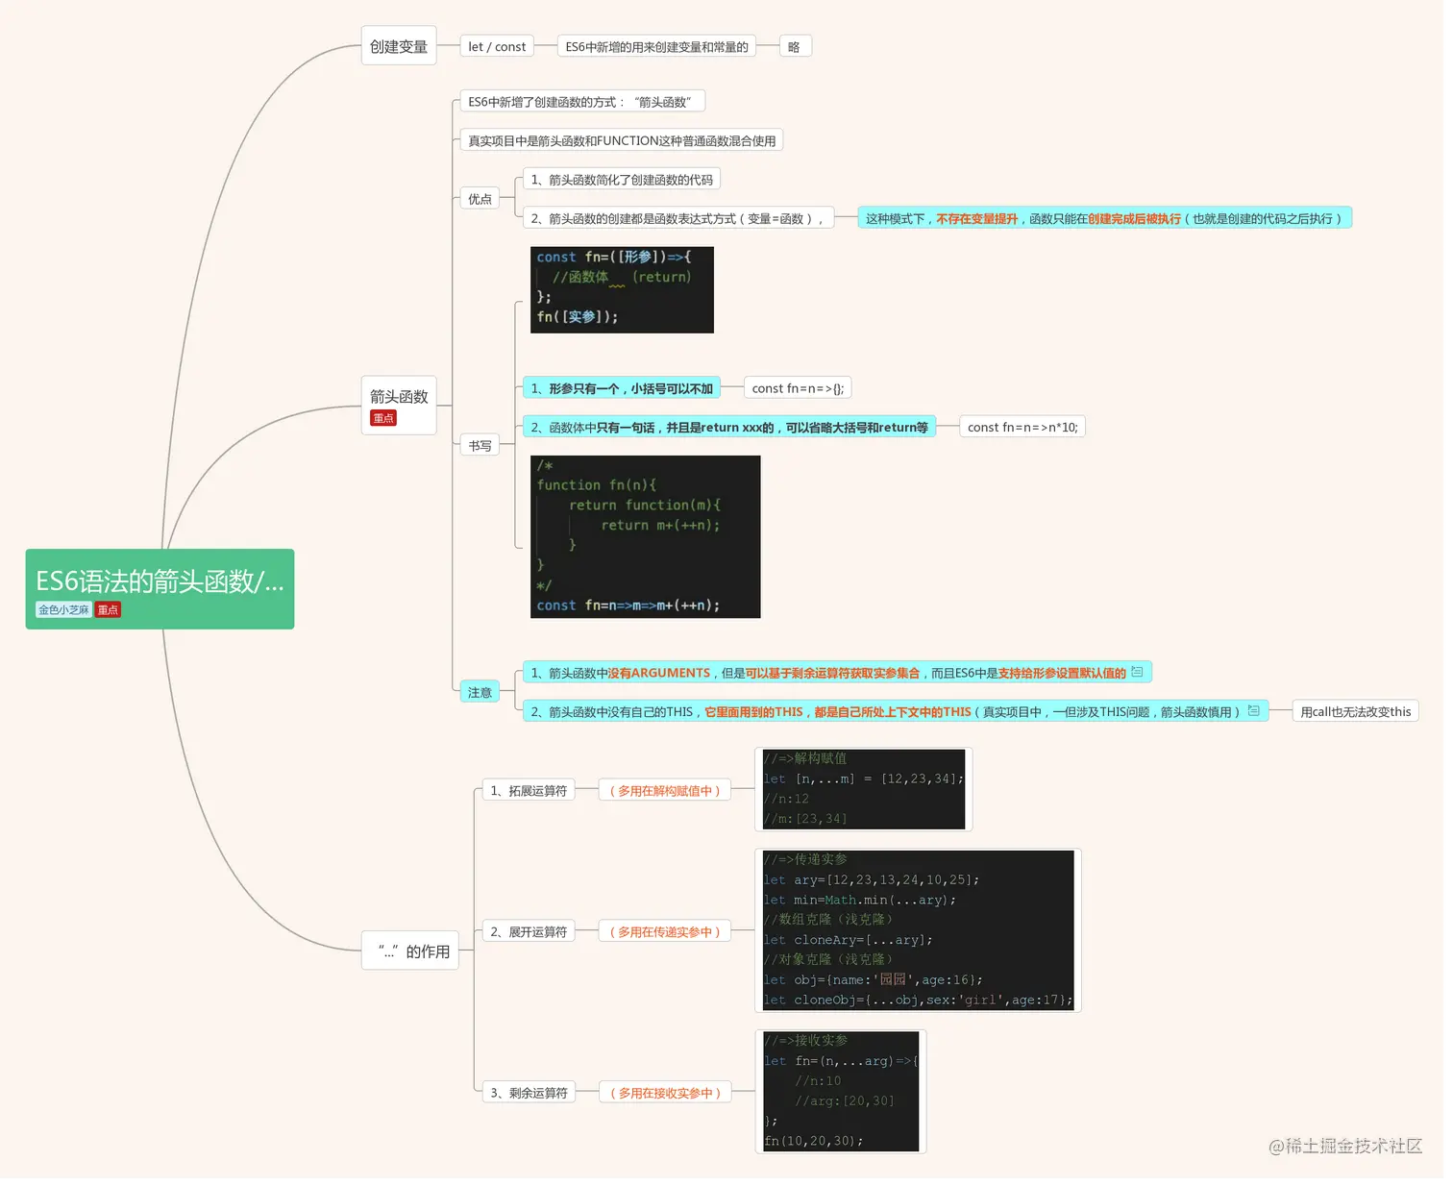The height and width of the screenshot is (1186, 1453).
Task: Select the 2、展开运算符 node
Action: point(529,931)
